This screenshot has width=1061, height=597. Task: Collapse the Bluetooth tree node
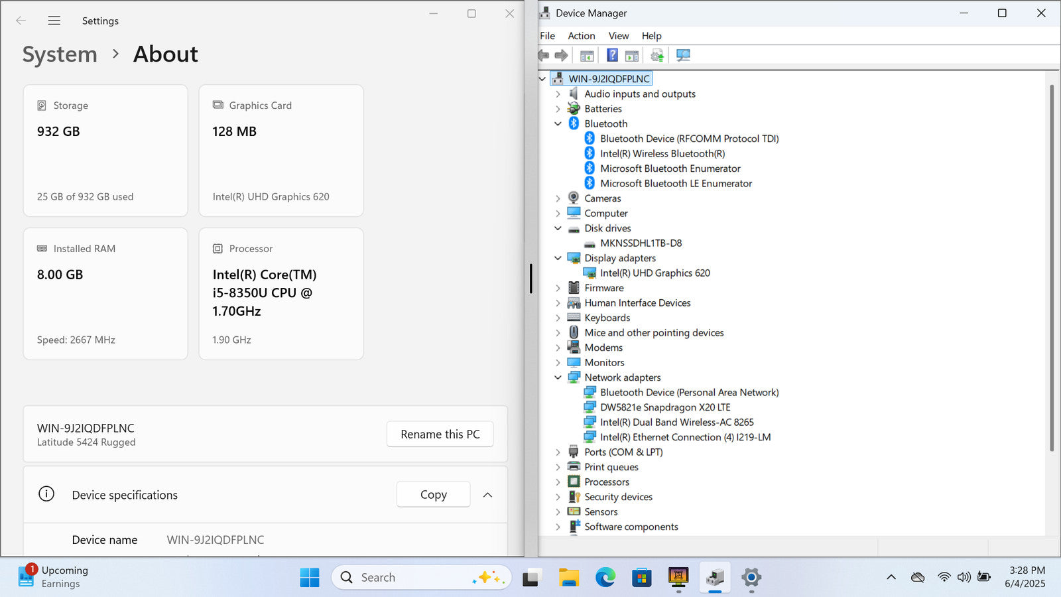(x=558, y=123)
